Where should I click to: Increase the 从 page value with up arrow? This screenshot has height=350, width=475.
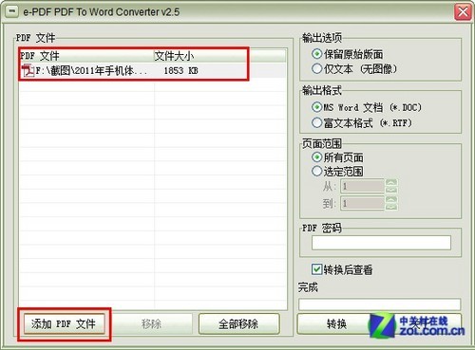391,183
